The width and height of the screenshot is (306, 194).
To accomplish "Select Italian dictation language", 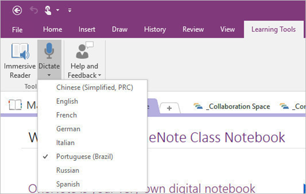I will (92, 143).
